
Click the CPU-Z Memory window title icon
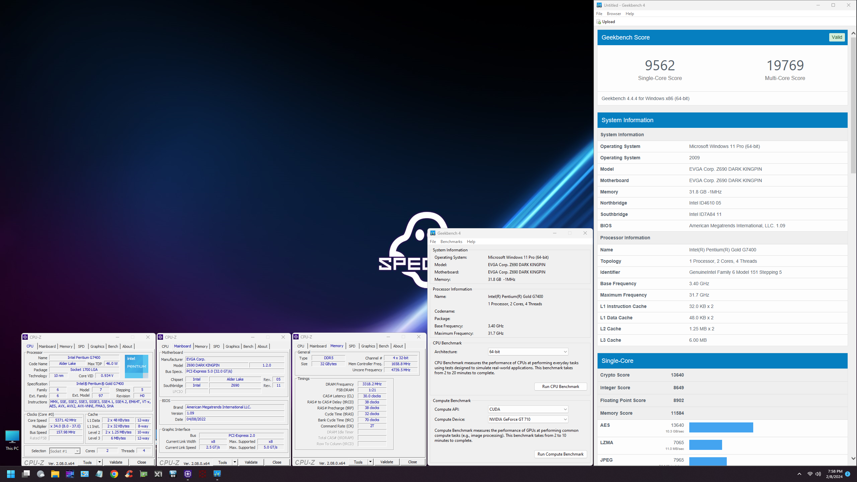coord(296,337)
